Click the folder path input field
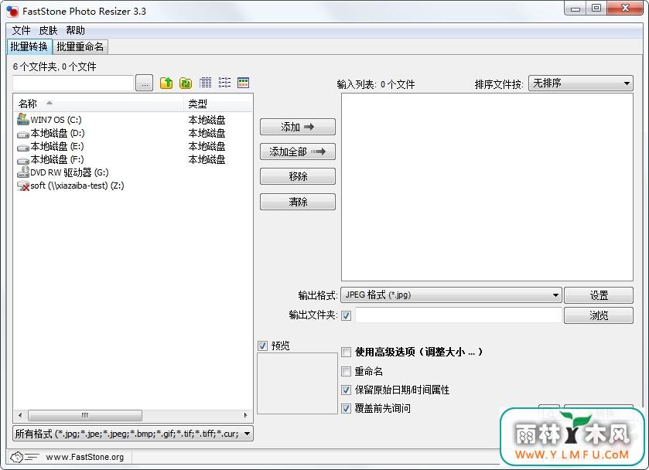649x470 pixels. (x=73, y=83)
